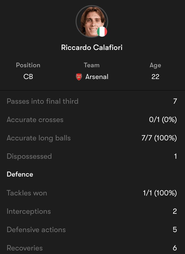Image resolution: width=185 pixels, height=254 pixels.
Task: Click the 0/1 (0%) crosses value
Action: point(163,120)
